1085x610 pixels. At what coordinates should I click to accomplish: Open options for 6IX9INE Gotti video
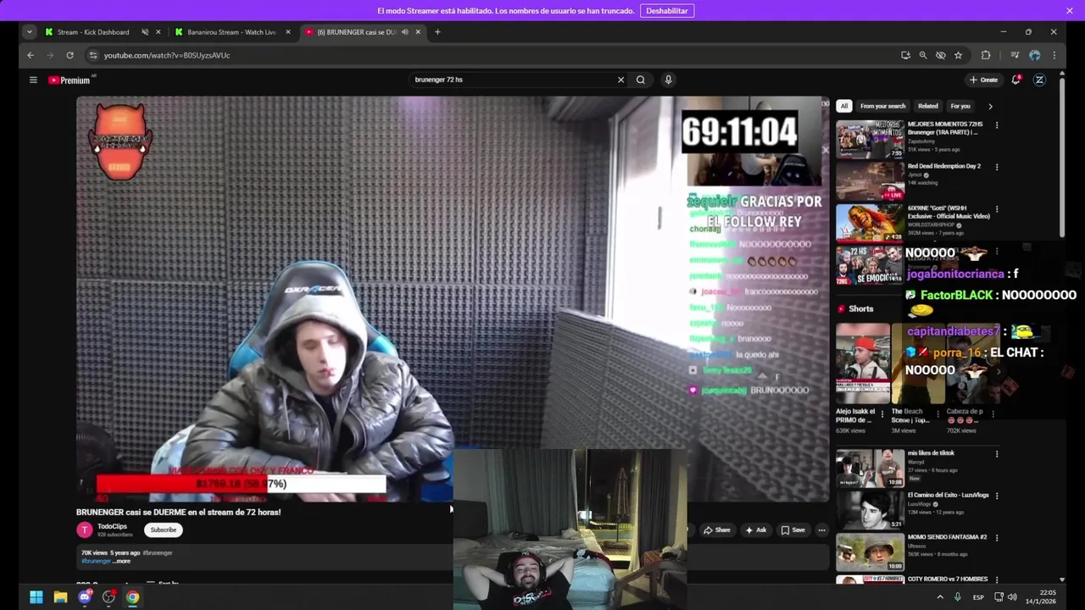[997, 209]
